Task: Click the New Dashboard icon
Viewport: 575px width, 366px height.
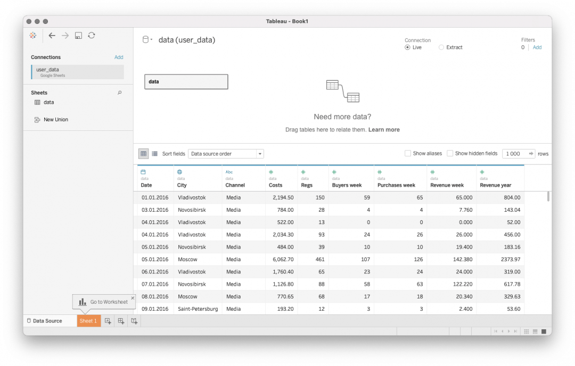Action: (121, 321)
